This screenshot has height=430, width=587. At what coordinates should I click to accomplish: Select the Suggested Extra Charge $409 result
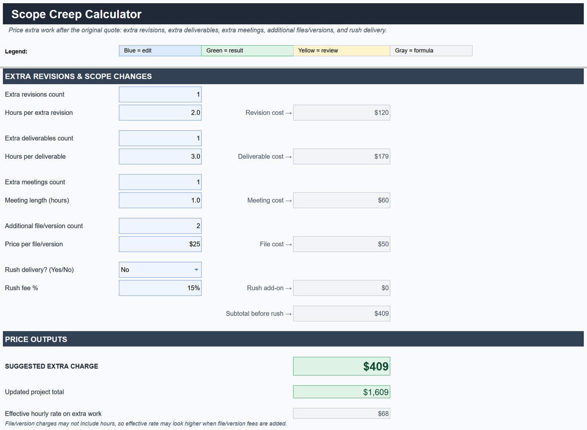[342, 366]
